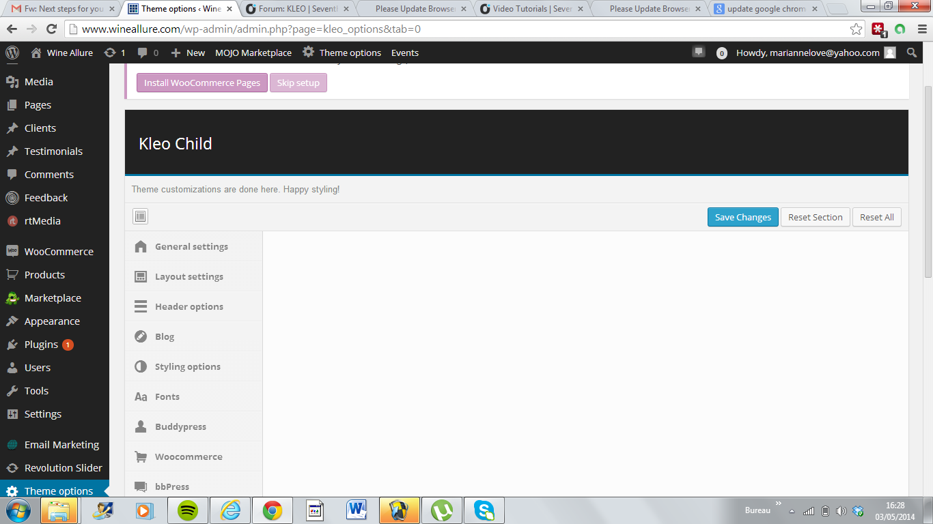
Task: Click the Save Changes button
Action: [742, 217]
